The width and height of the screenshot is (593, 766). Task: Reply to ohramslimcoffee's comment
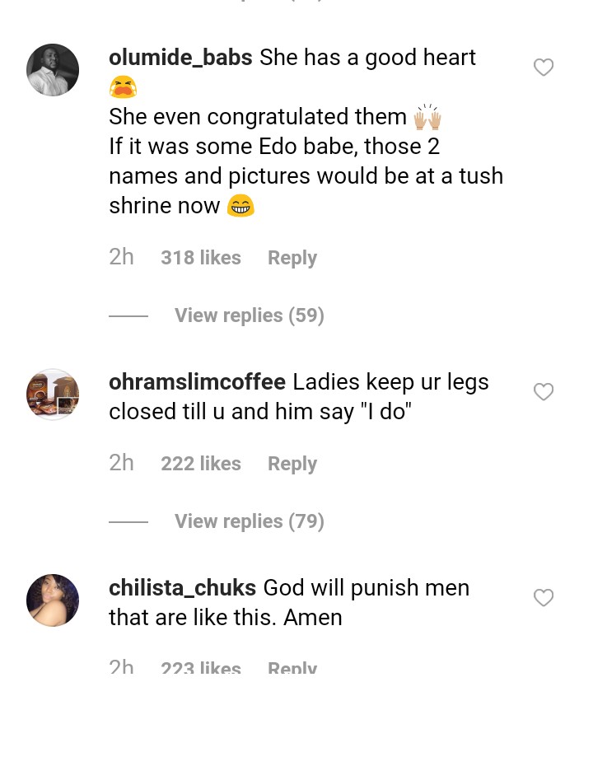[292, 464]
